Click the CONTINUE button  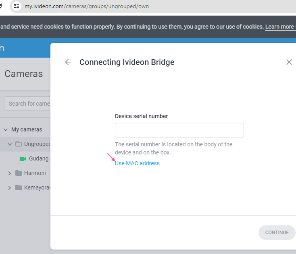(x=277, y=233)
